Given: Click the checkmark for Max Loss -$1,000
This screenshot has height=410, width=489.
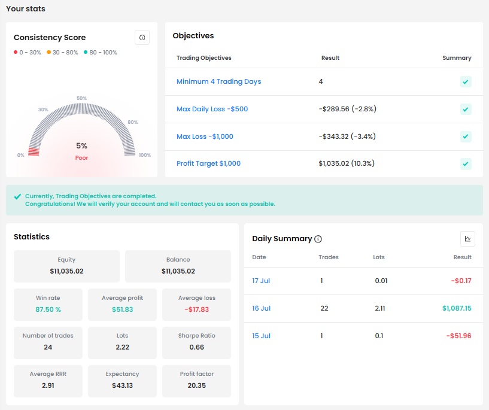Looking at the screenshot, I should coord(466,136).
